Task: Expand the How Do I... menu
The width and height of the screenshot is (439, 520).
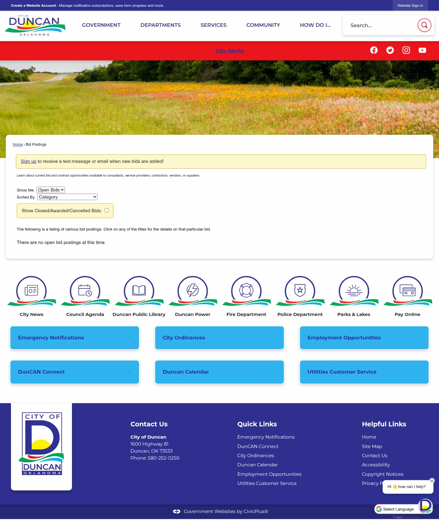Action: (315, 25)
